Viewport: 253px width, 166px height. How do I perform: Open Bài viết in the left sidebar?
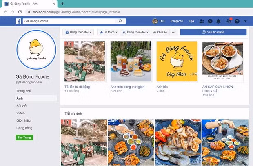[22, 106]
